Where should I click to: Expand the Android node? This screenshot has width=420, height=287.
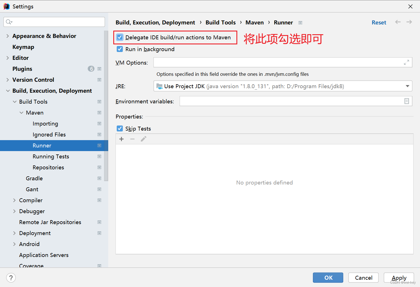[x=14, y=244]
